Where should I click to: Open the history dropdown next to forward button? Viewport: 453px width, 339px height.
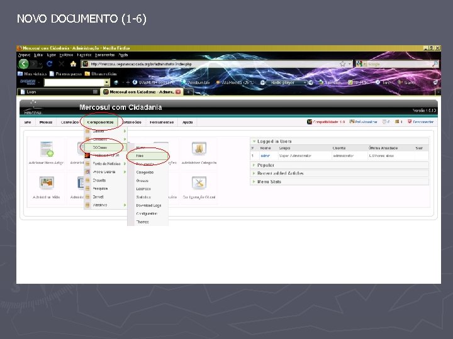coord(41,64)
